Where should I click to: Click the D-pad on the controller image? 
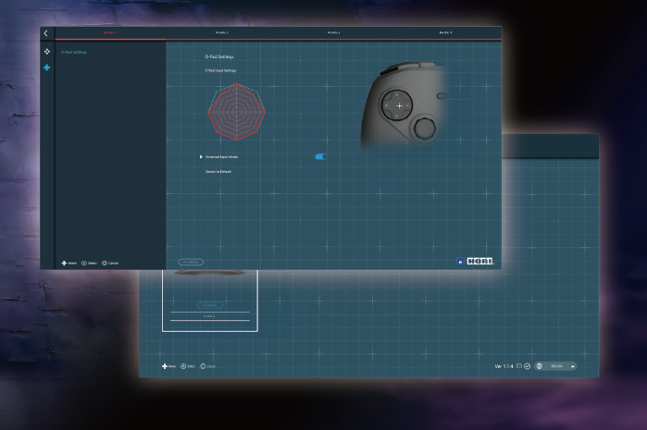click(x=397, y=105)
